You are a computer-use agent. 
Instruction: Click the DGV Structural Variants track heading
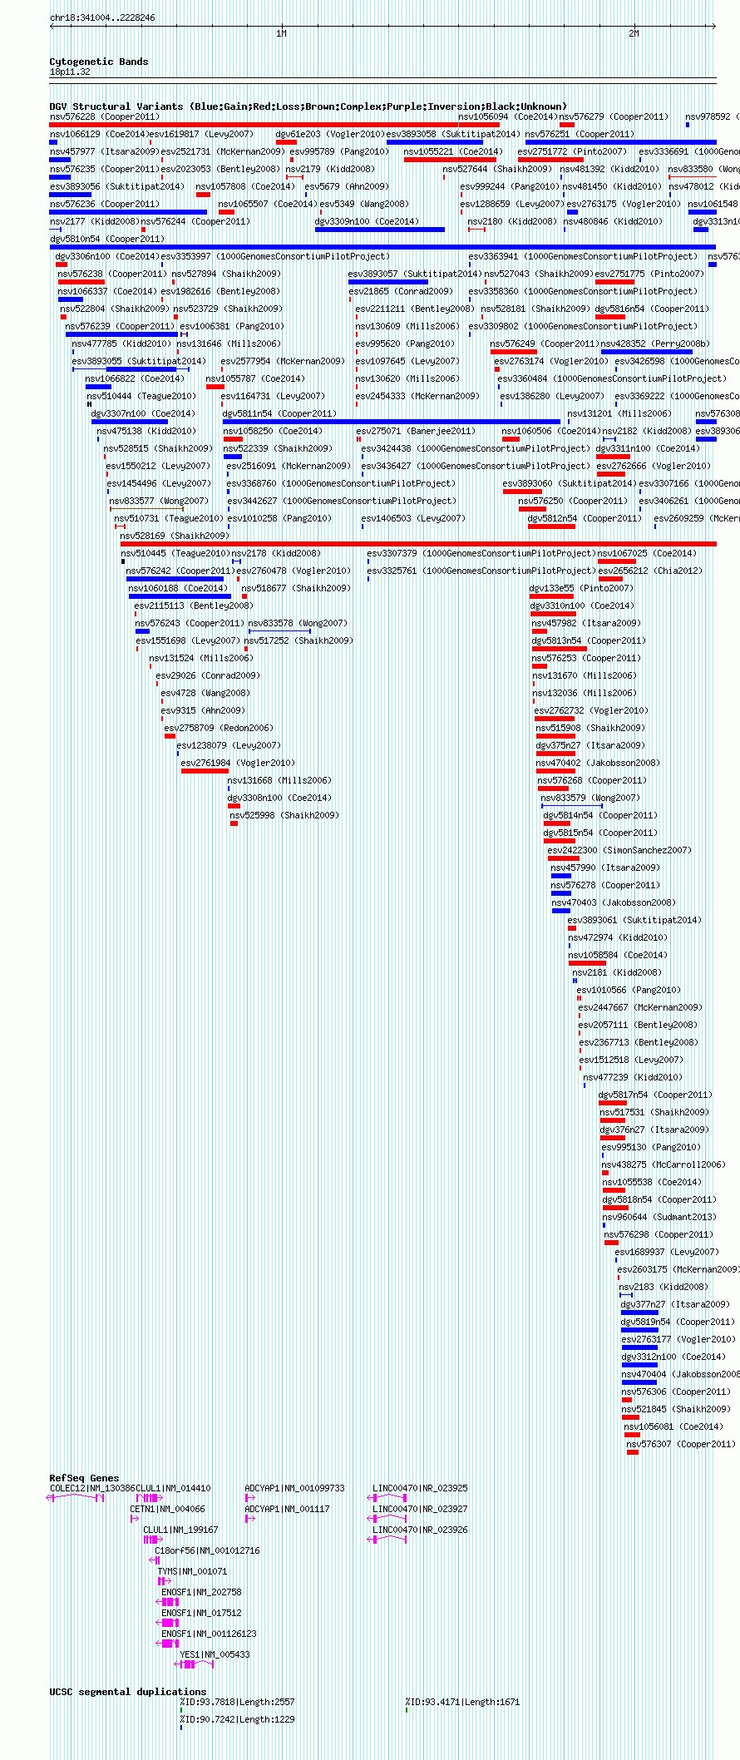click(308, 106)
